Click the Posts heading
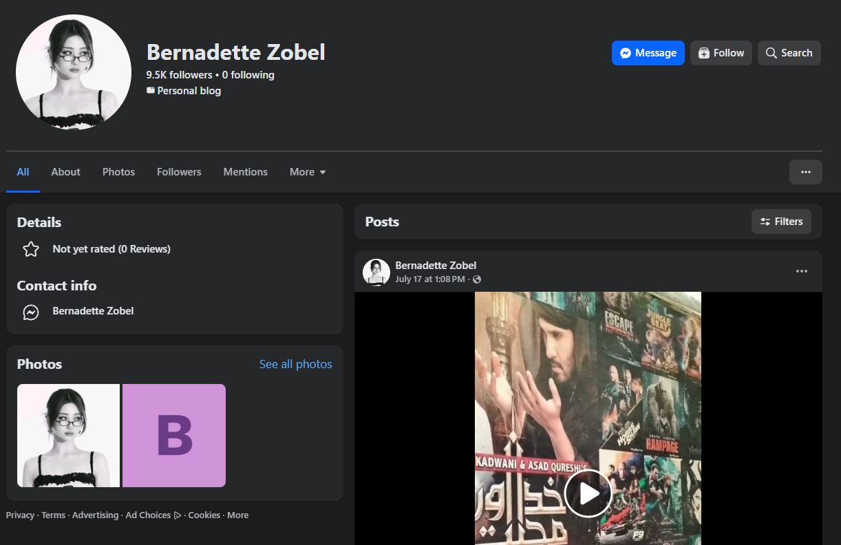Image resolution: width=841 pixels, height=545 pixels. [x=382, y=222]
